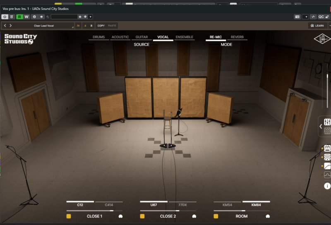The image size is (331, 225).
Task: Open the dropdown next to the camera icon
Action: click(x=306, y=17)
